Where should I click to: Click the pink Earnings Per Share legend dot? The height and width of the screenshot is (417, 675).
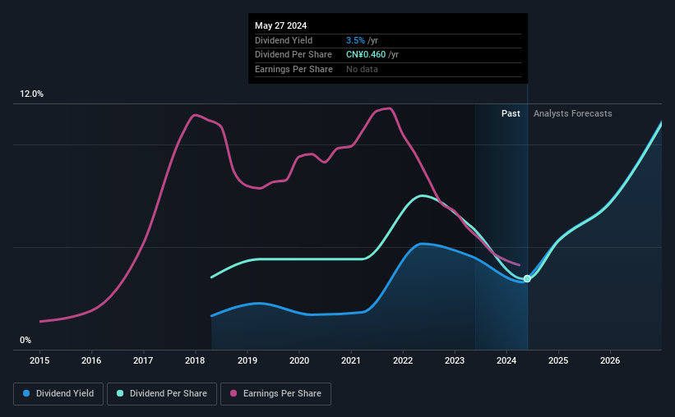coord(233,393)
